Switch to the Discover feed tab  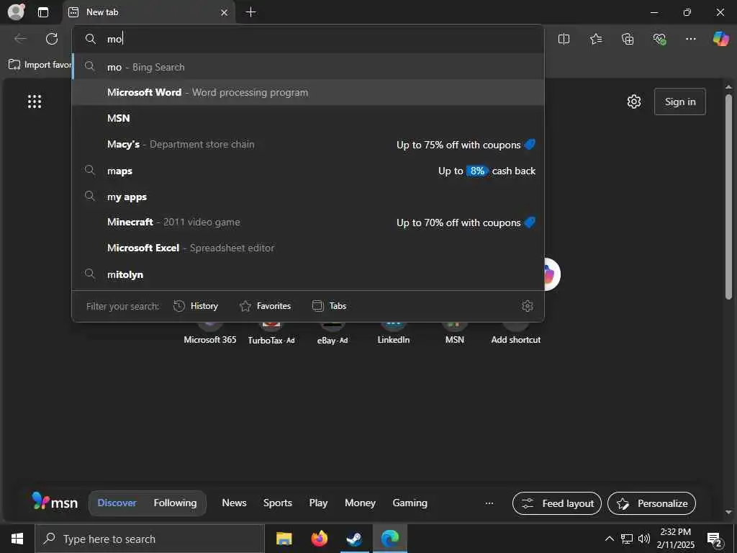click(x=117, y=503)
